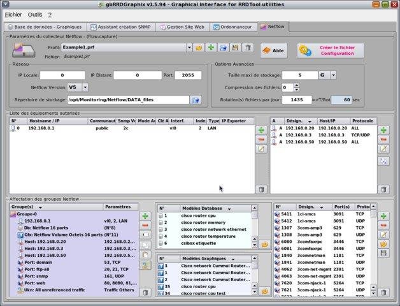Reload the Netflow profile with refresh icon

pos(199,48)
